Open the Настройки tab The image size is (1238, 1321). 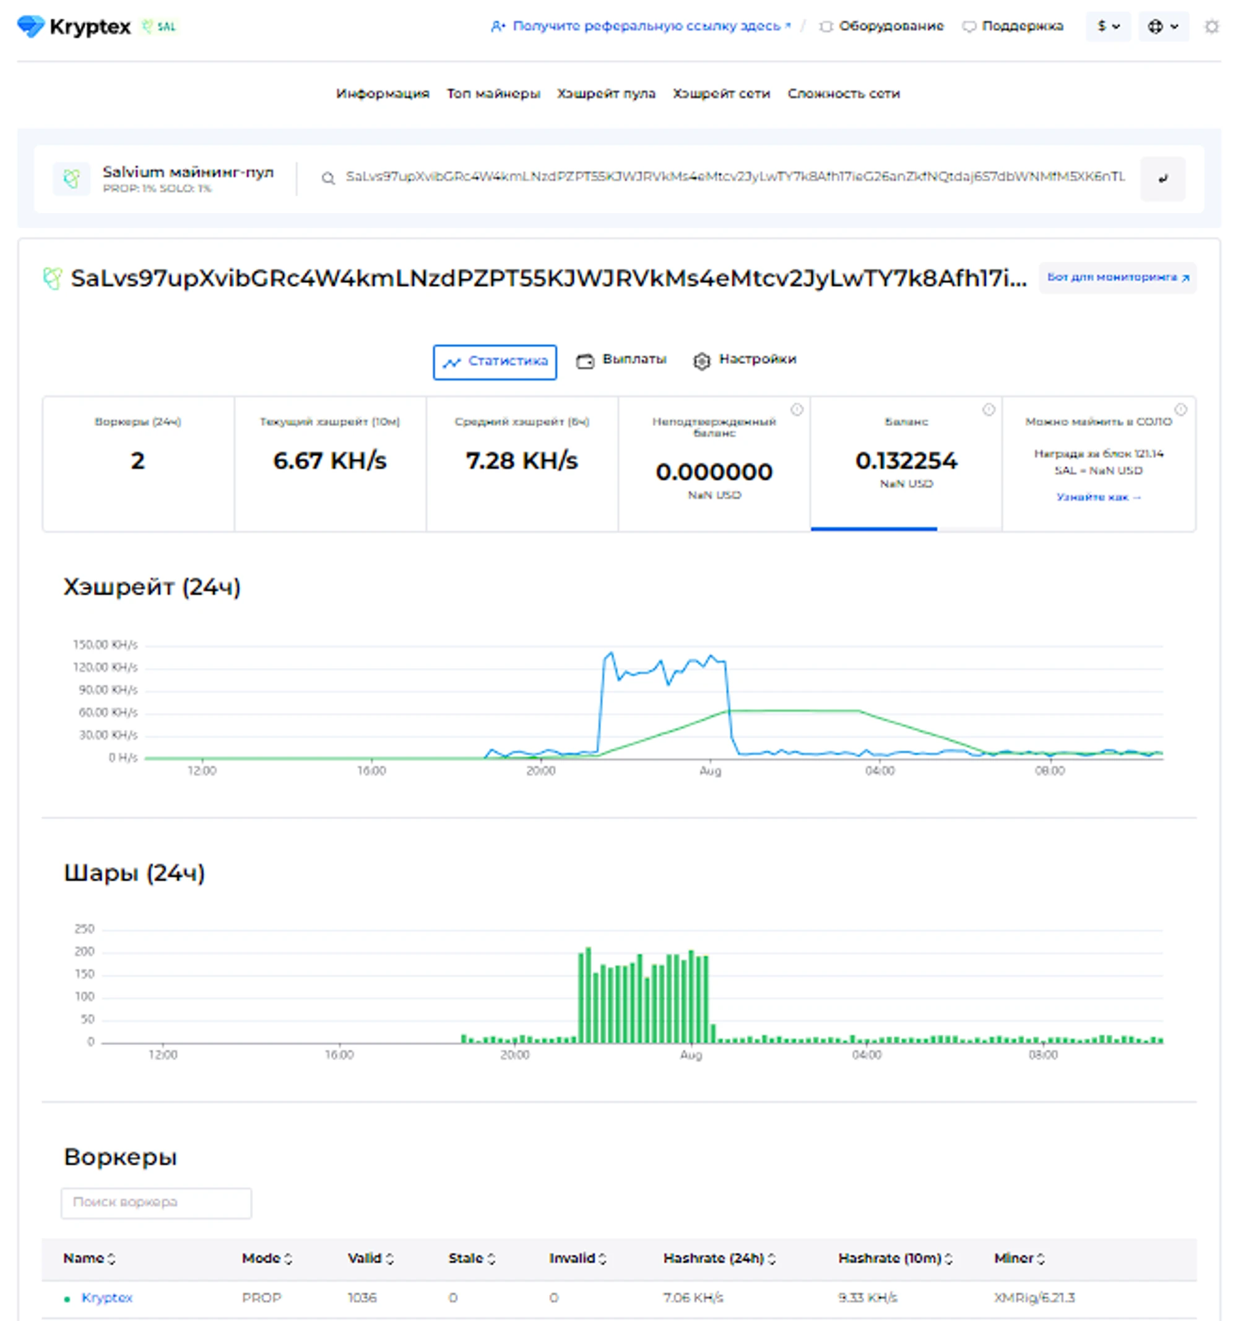[744, 360]
